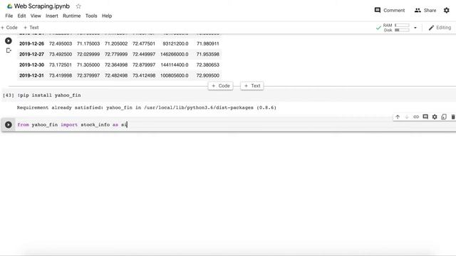Viewport: 456px width, 256px height.
Task: Open the cell editor settings gear
Action: [x=435, y=117]
